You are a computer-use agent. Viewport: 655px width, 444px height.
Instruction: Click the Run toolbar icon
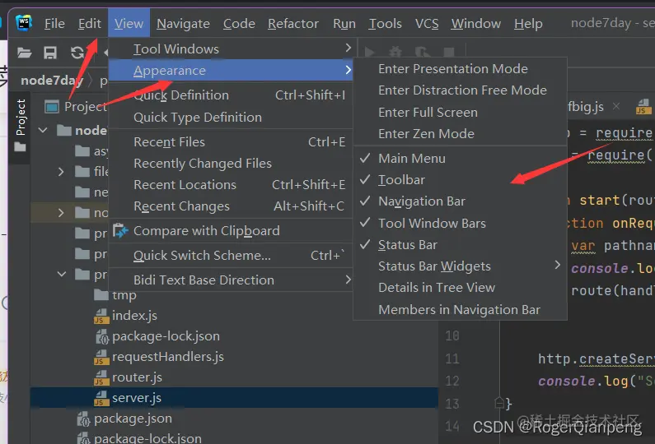coord(370,53)
